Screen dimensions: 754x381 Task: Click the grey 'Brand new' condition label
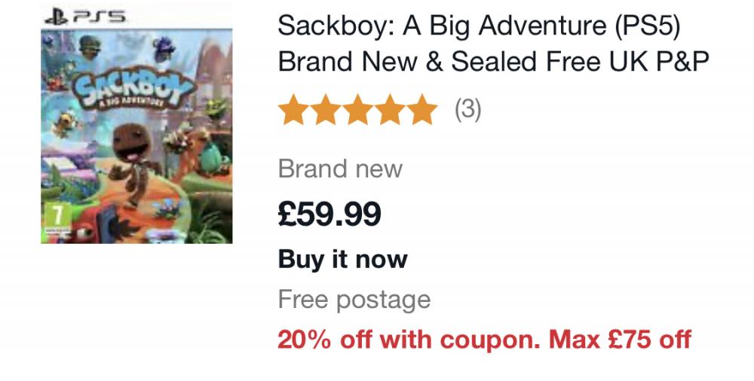coord(340,169)
